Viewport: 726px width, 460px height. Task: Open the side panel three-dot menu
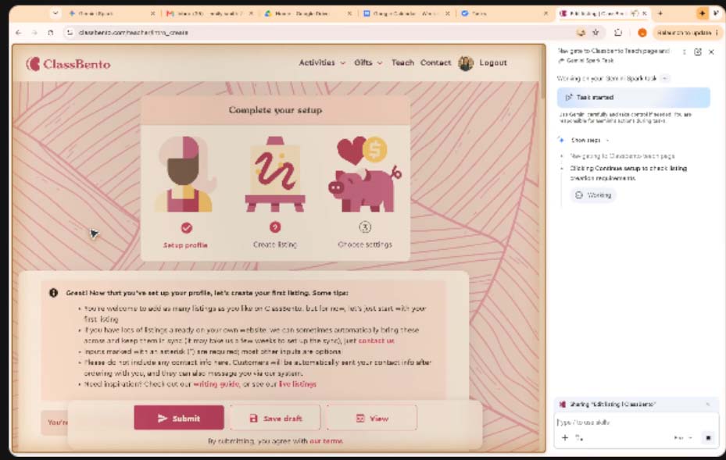(x=685, y=52)
